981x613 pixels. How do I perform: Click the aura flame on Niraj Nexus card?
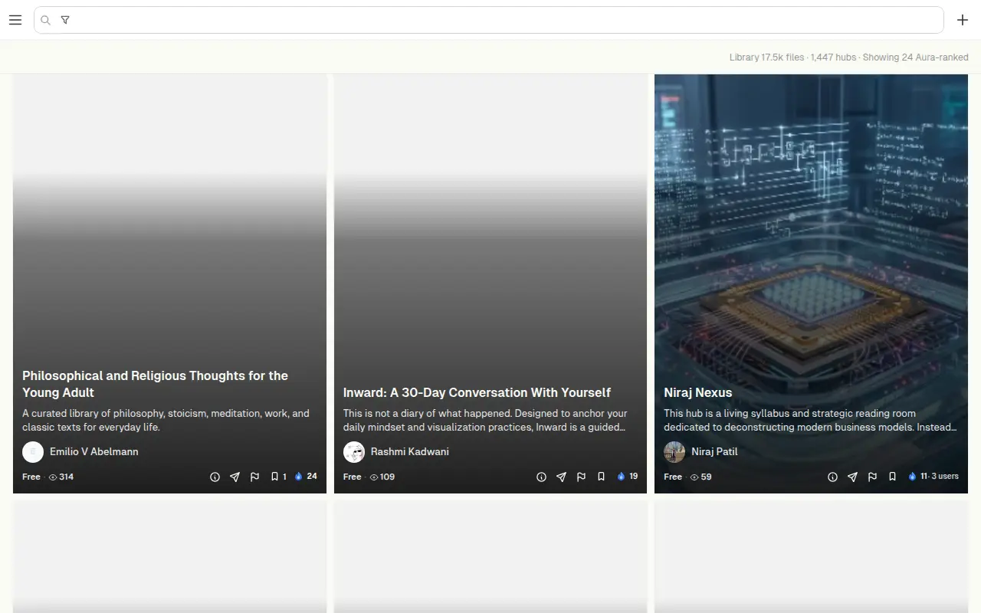click(x=912, y=477)
